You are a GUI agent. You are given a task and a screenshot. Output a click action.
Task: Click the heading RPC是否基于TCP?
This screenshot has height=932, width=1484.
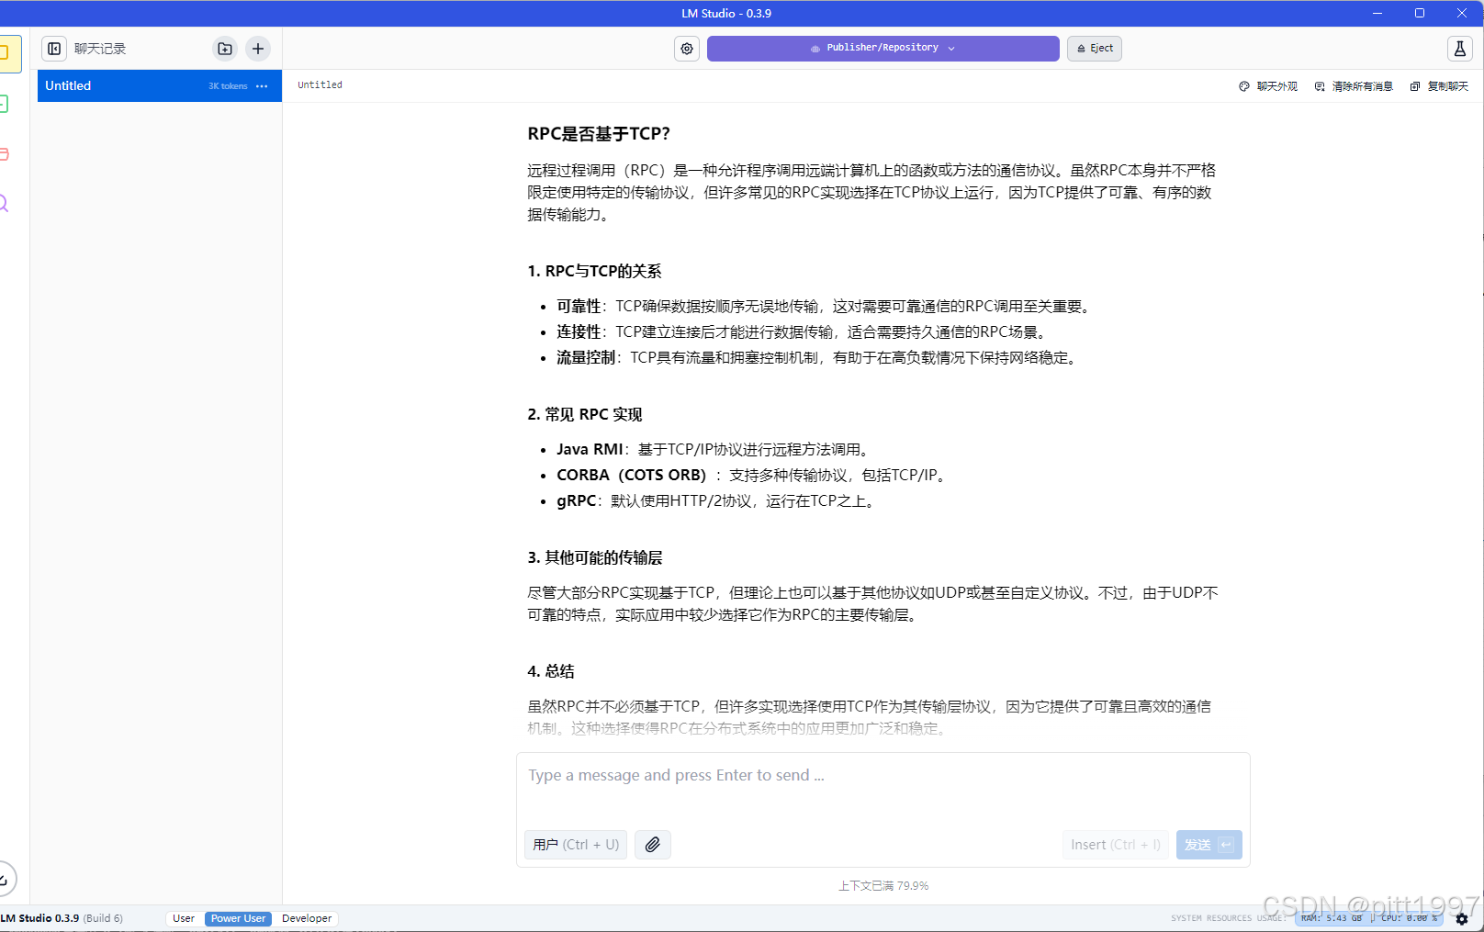(x=599, y=134)
